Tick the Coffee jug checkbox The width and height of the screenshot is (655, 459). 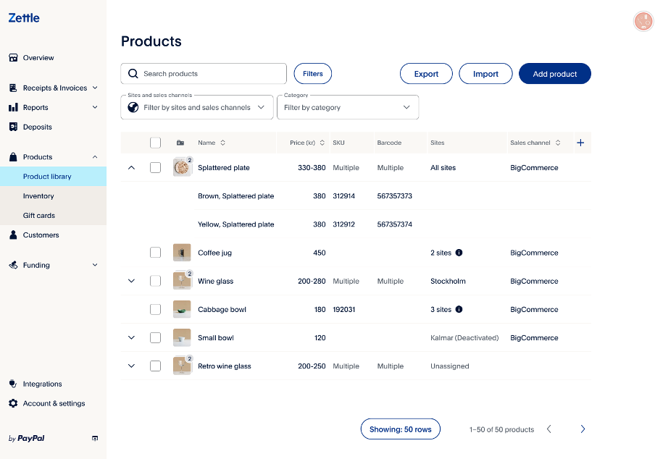tap(155, 252)
